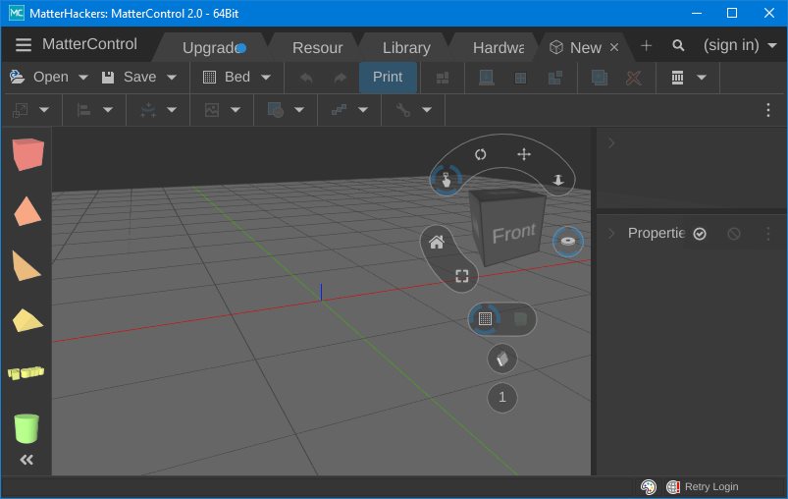This screenshot has width=788, height=499.
Task: Switch to the Library tab
Action: (406, 48)
